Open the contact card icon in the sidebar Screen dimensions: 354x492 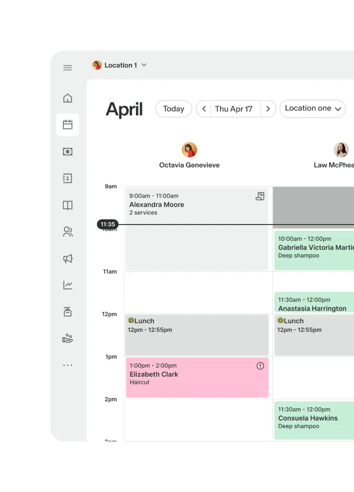click(68, 178)
